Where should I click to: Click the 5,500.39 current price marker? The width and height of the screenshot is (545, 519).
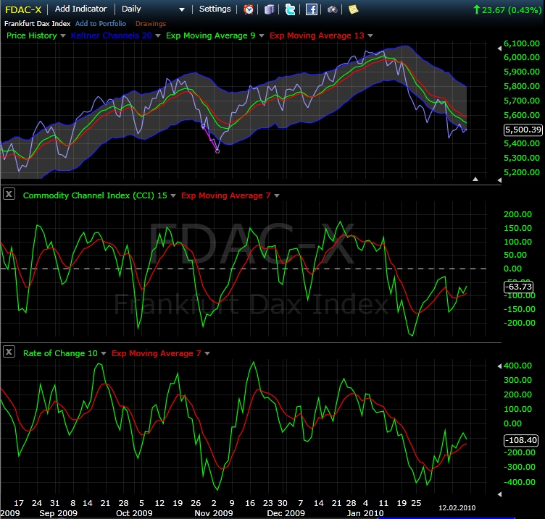pyautogui.click(x=523, y=130)
